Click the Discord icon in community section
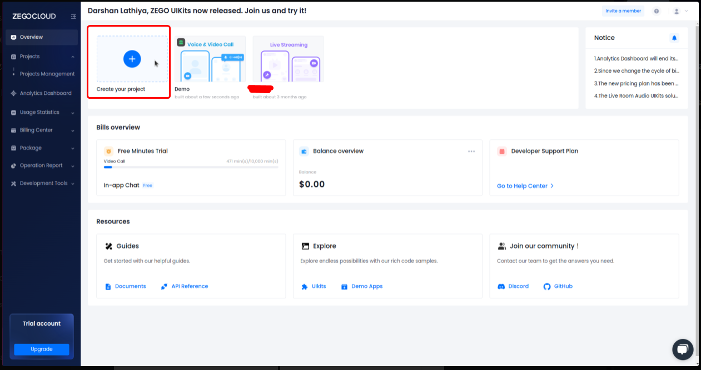Screen dimensions: 701x370 tap(501, 286)
